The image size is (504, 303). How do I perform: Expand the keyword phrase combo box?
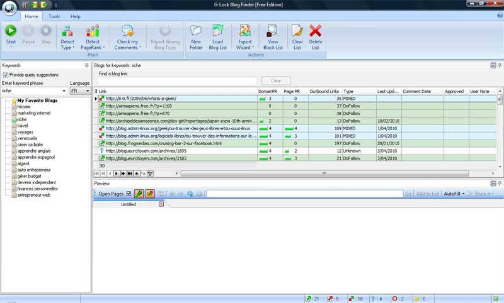(64, 91)
